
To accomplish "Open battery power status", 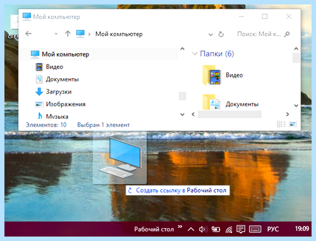I will tap(216, 229).
